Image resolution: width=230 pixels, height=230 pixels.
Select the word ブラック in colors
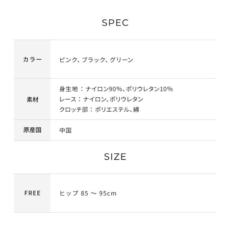coord(93,60)
